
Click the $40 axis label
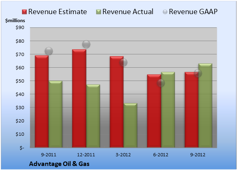[x=20, y=94]
